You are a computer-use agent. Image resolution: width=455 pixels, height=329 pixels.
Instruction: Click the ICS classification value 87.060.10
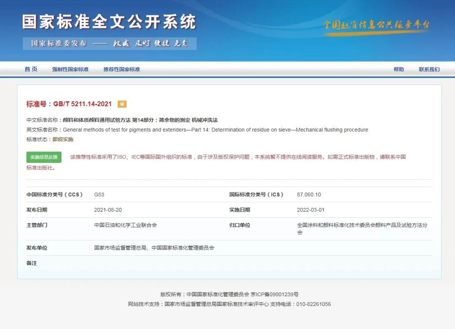(309, 195)
